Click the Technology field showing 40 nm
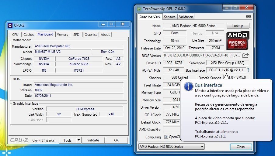The image size is (275, 156). click(175, 41)
